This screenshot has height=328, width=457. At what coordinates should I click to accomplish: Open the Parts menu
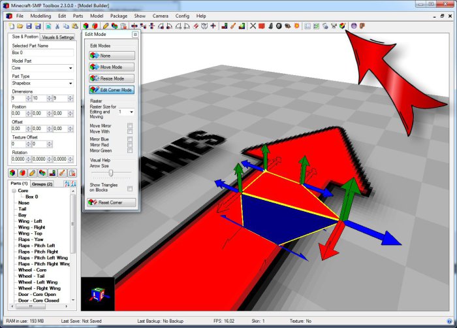pyautogui.click(x=78, y=16)
